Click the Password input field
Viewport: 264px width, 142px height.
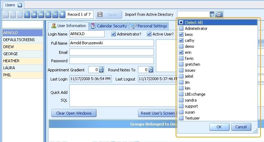tap(112, 60)
